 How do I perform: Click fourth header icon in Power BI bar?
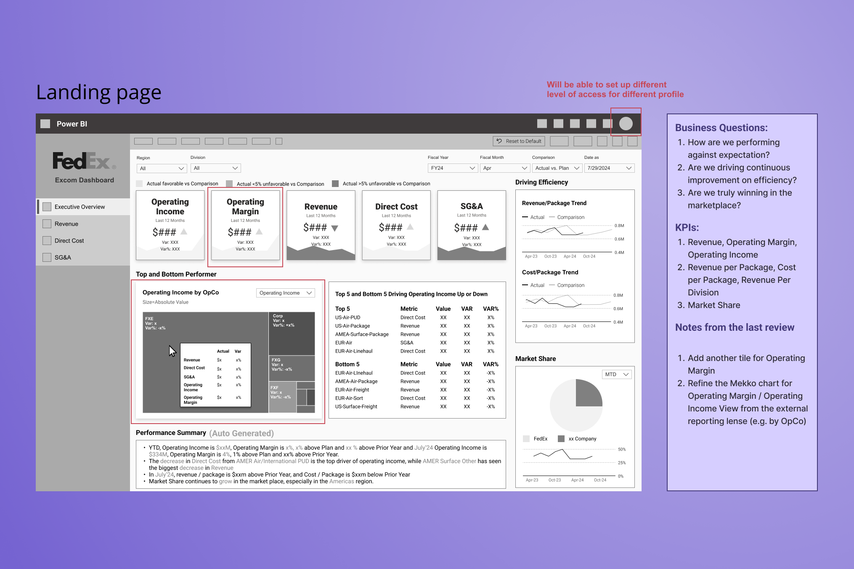tap(591, 124)
